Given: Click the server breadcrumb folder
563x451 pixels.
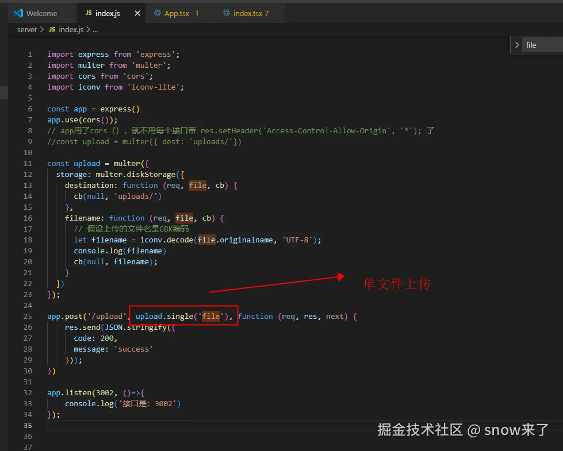Looking at the screenshot, I should (27, 29).
